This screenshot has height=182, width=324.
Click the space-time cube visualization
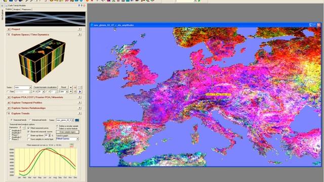coord(42,61)
